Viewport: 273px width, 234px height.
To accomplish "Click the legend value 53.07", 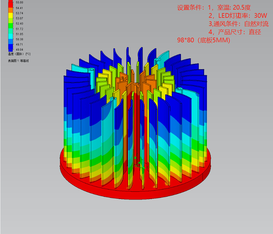I will tap(19, 18).
